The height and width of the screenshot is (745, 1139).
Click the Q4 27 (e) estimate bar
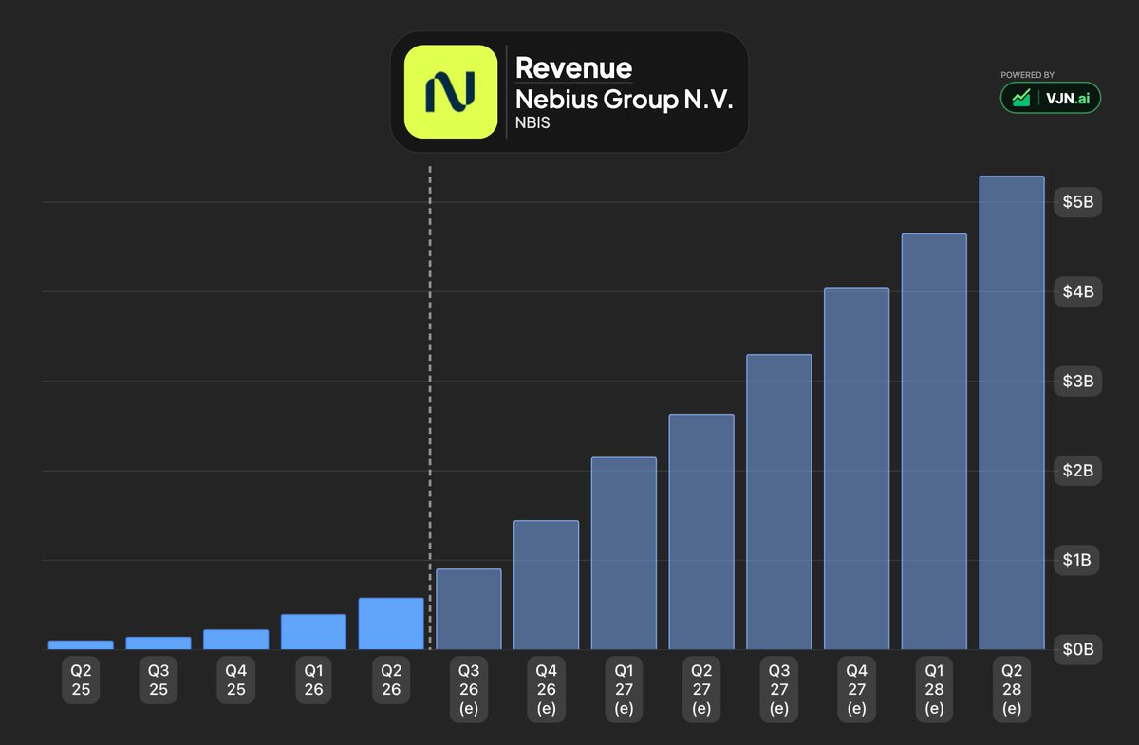tap(856, 468)
